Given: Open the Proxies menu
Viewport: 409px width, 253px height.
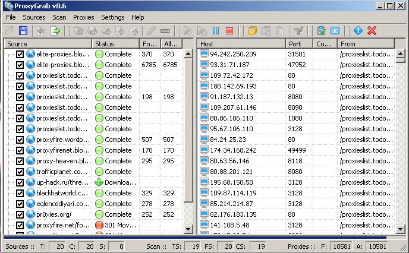Looking at the screenshot, I should click(x=84, y=17).
